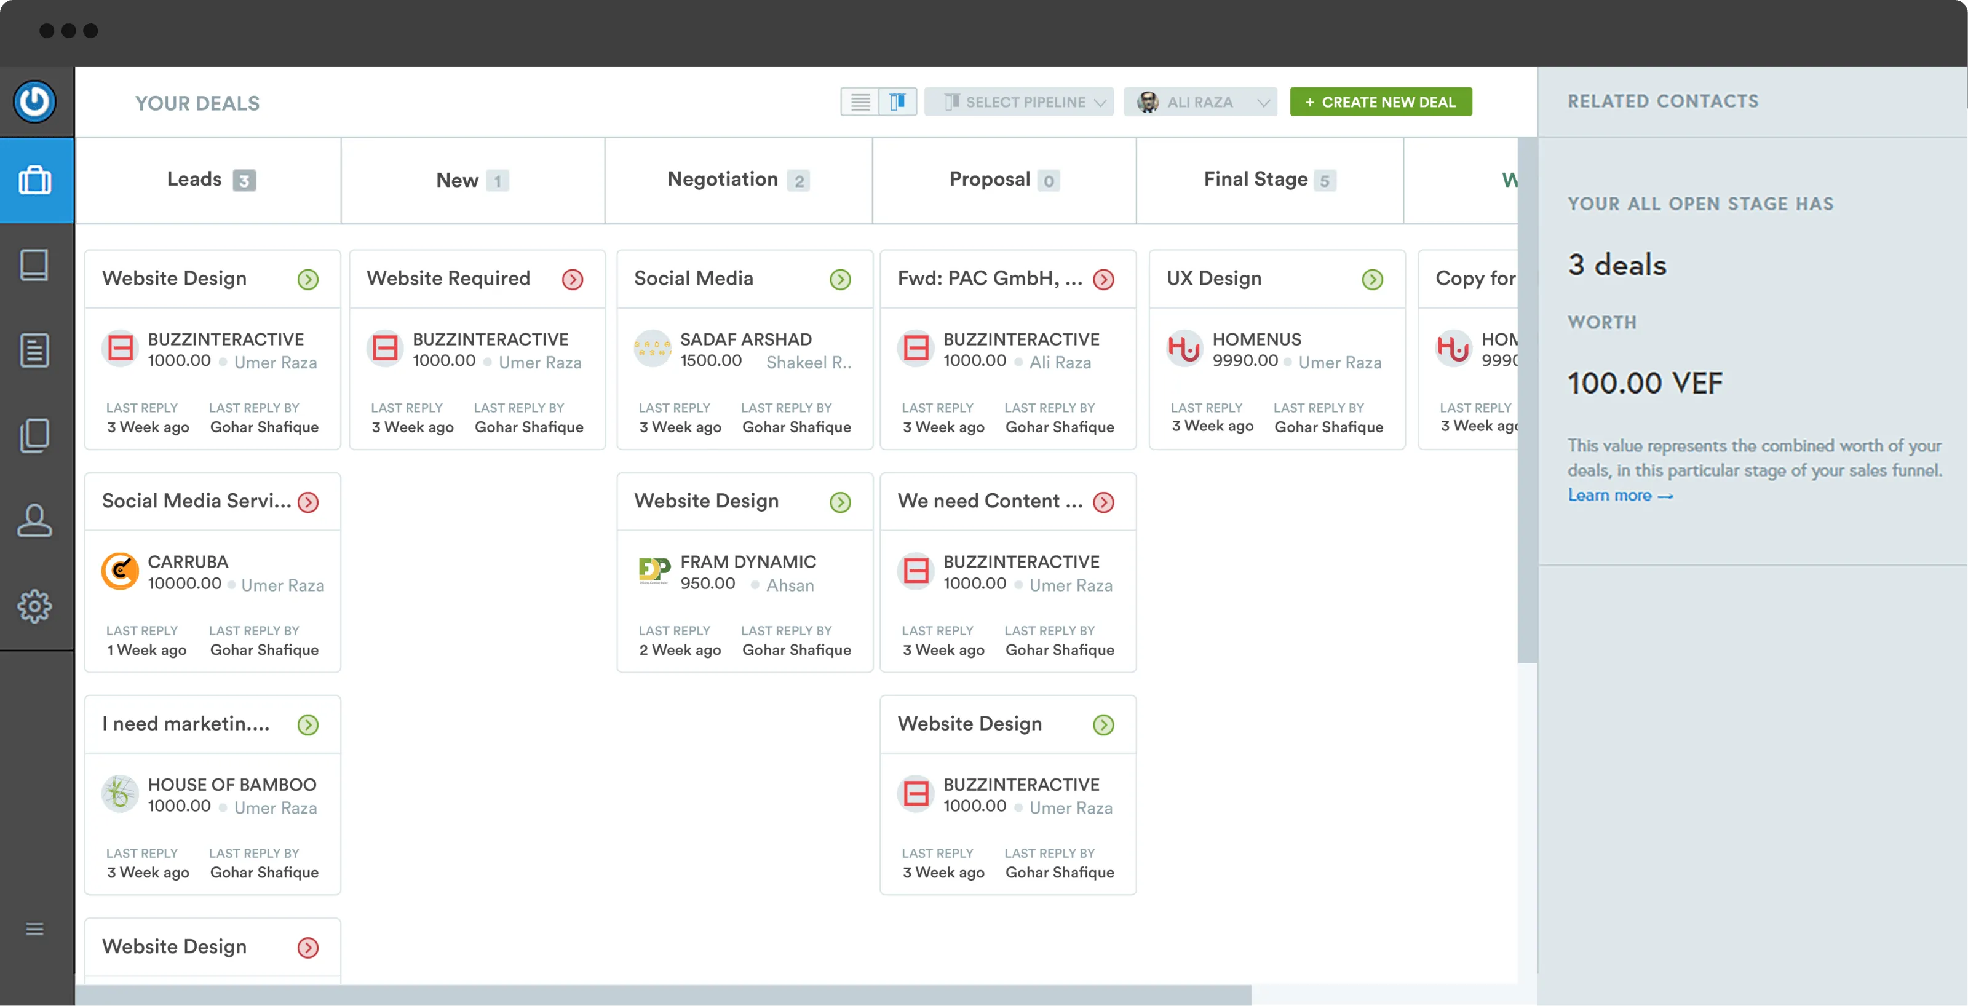This screenshot has height=1006, width=1968.
Task: Click red arrow on We need Content card
Action: (x=1103, y=502)
